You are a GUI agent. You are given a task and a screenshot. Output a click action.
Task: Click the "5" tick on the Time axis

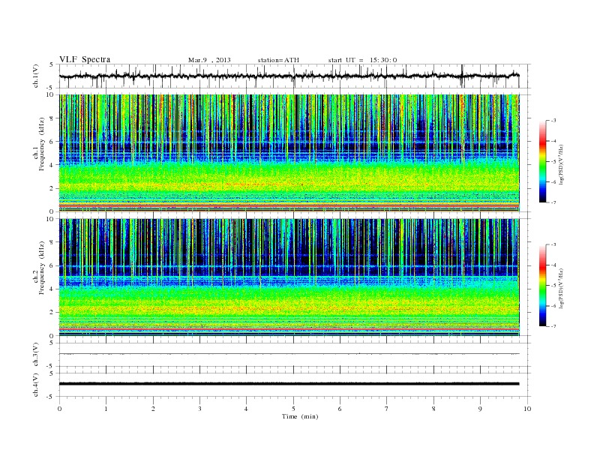click(x=293, y=409)
